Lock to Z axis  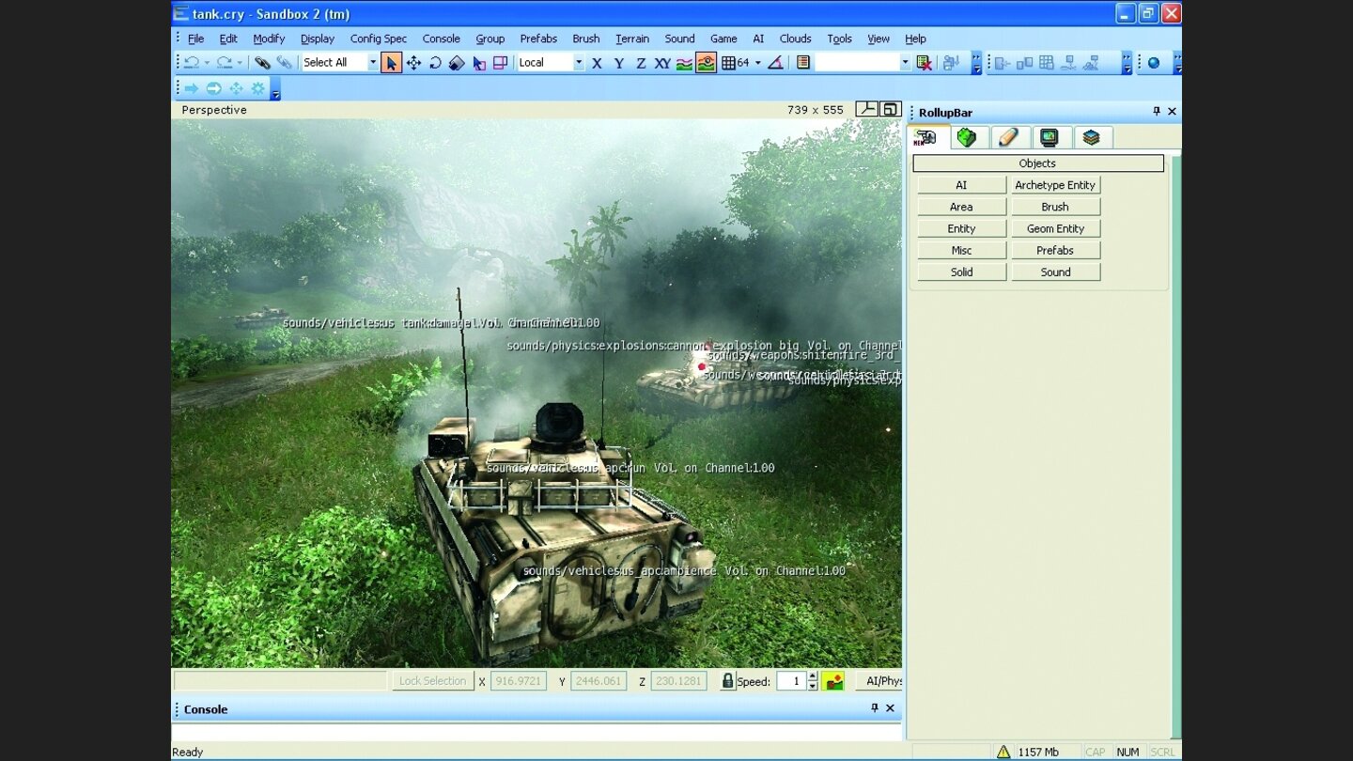coord(641,63)
